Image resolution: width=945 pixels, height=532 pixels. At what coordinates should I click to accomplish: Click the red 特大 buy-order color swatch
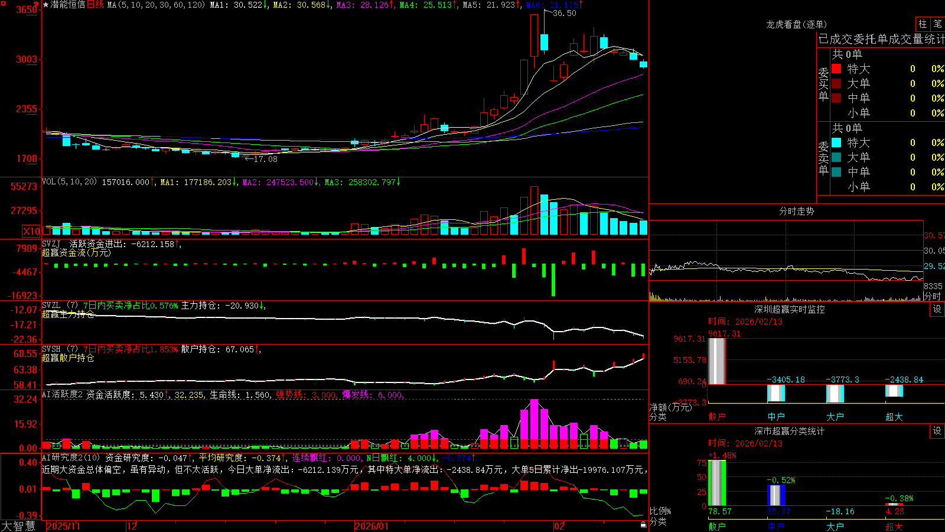tap(836, 69)
